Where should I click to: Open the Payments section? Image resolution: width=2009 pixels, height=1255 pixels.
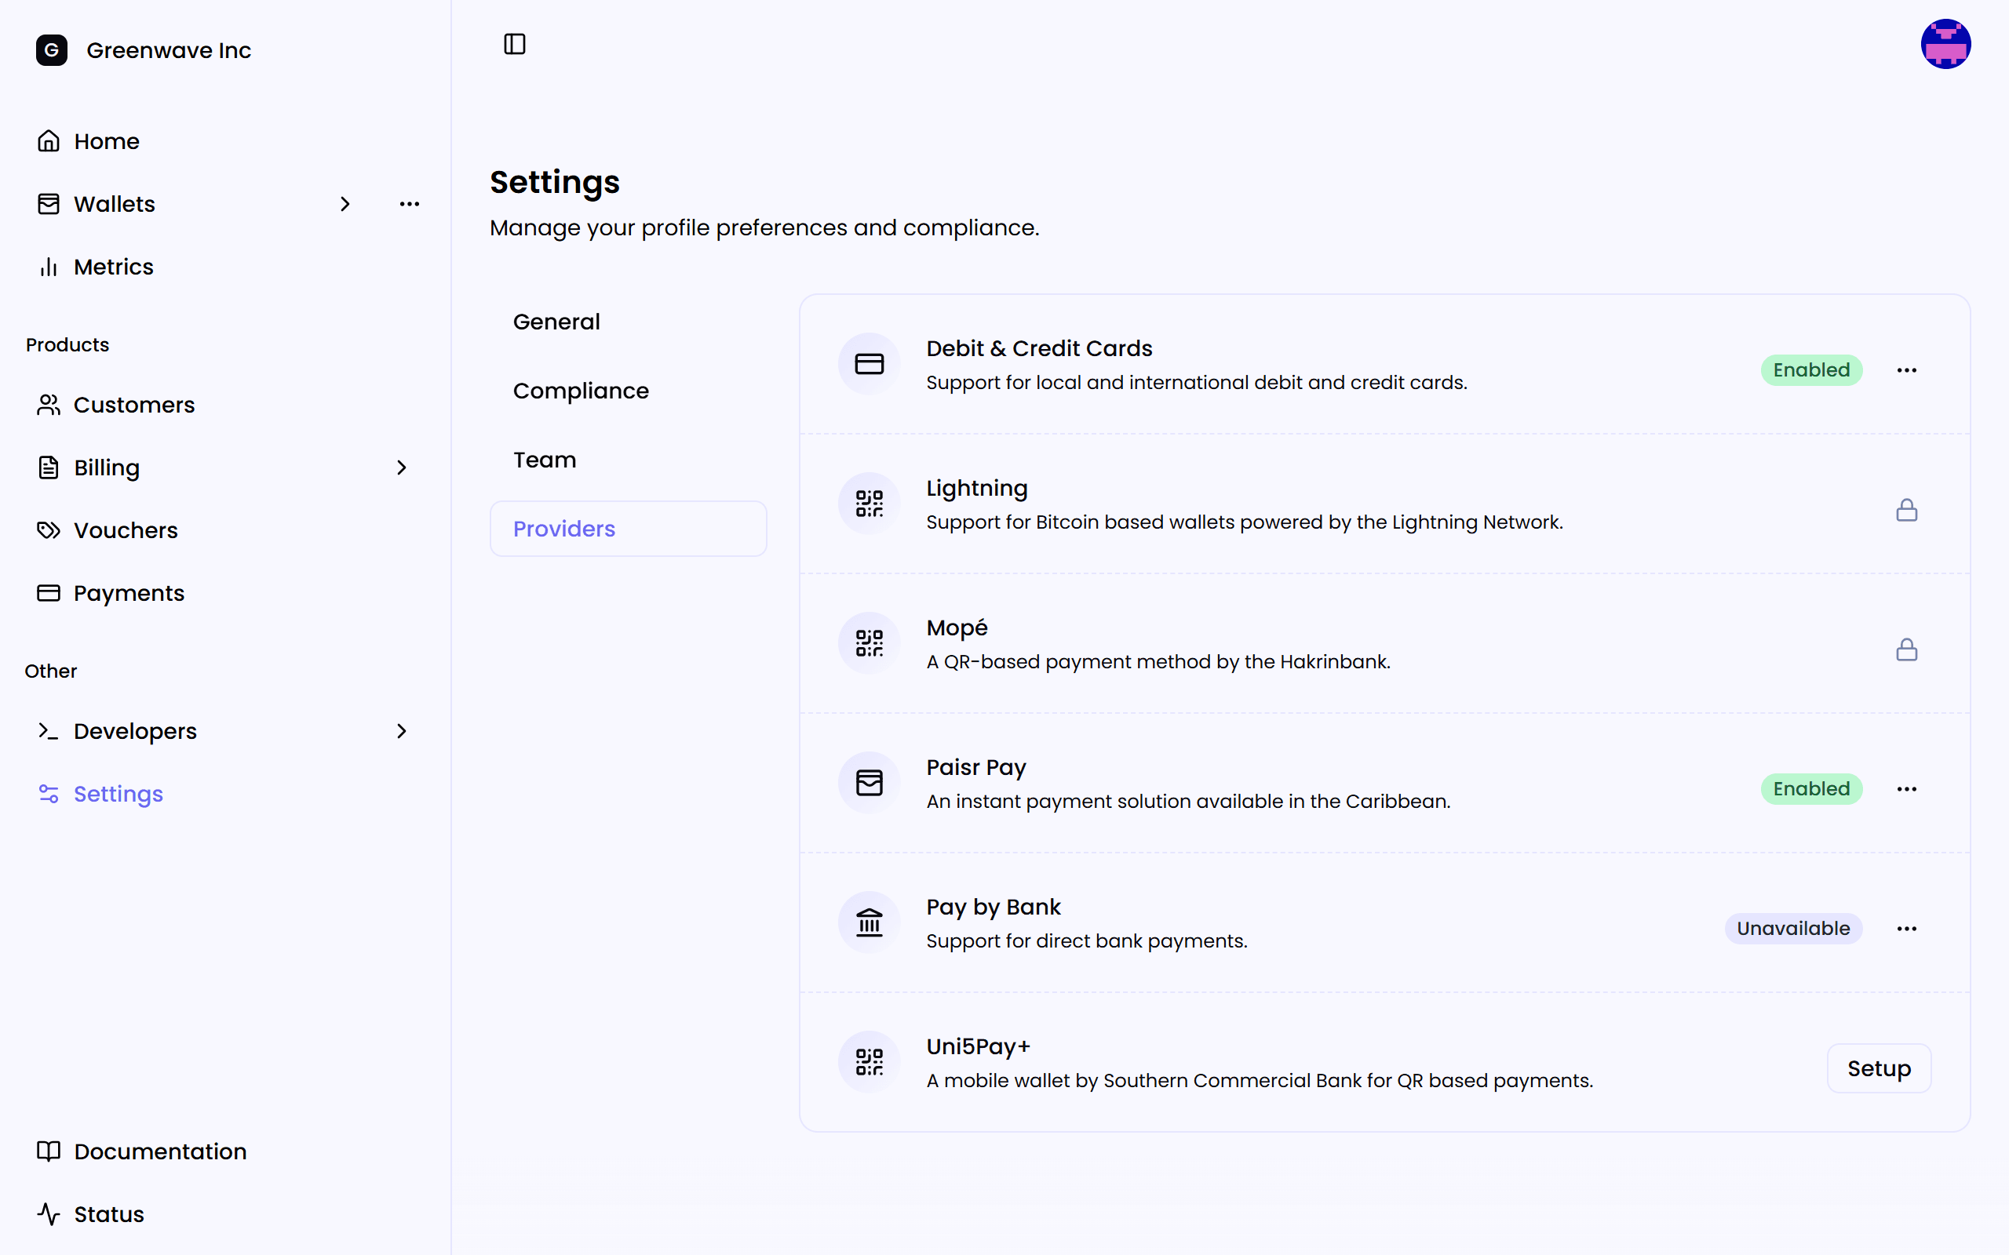129,593
